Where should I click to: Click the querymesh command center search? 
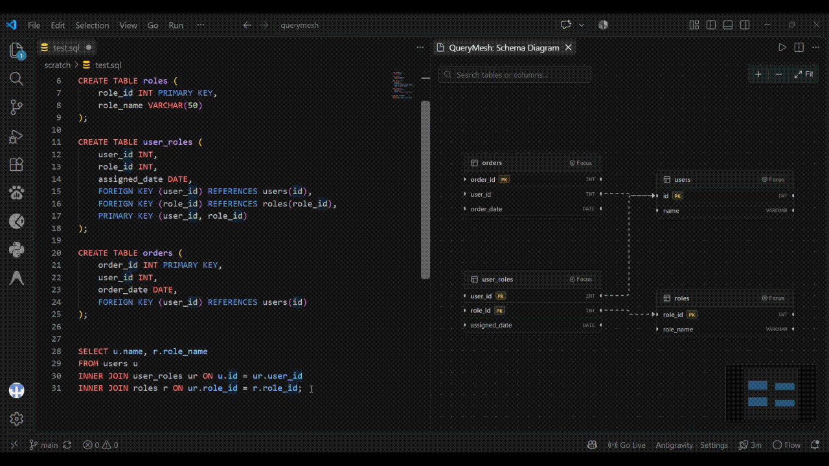pos(299,25)
